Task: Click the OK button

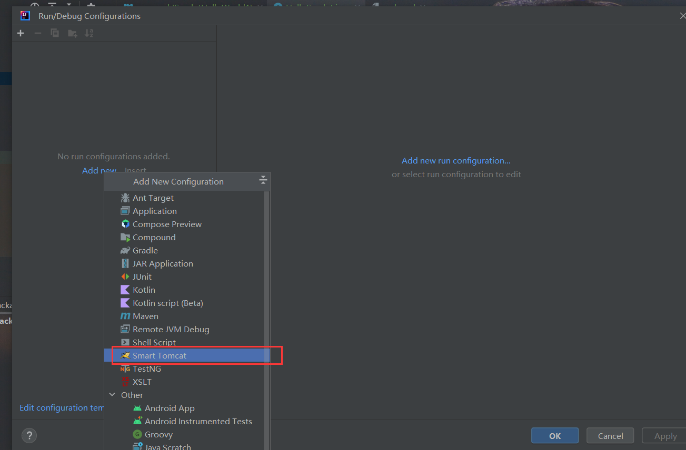Action: pos(555,435)
